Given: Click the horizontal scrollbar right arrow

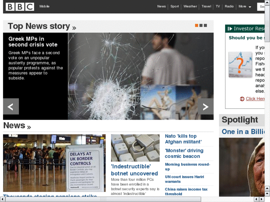Looking at the screenshot, I should (262, 199).
